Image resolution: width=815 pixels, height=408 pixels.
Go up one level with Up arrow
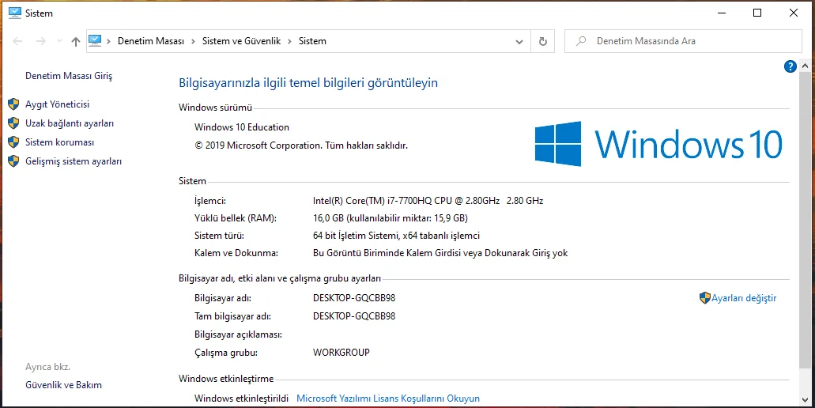[76, 41]
